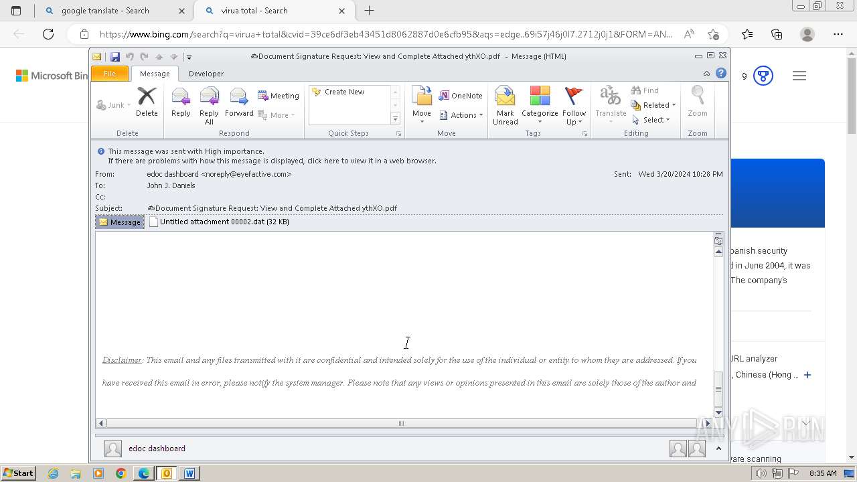Click the taskbar volume icon
This screenshot has width=857, height=482.
(x=761, y=473)
